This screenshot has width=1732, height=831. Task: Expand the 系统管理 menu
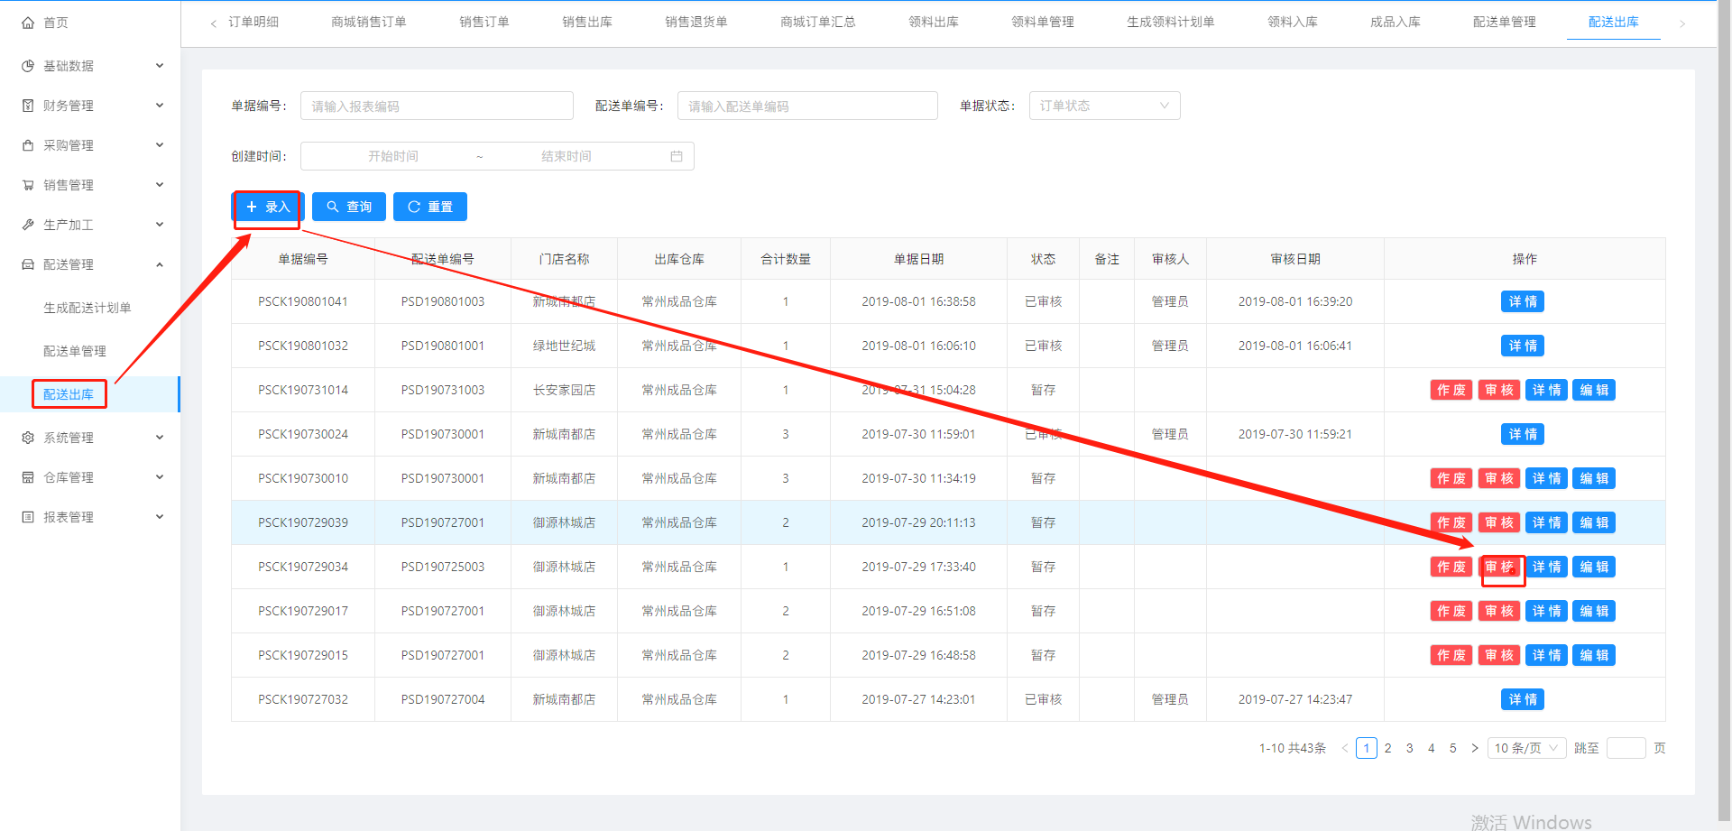click(160, 438)
